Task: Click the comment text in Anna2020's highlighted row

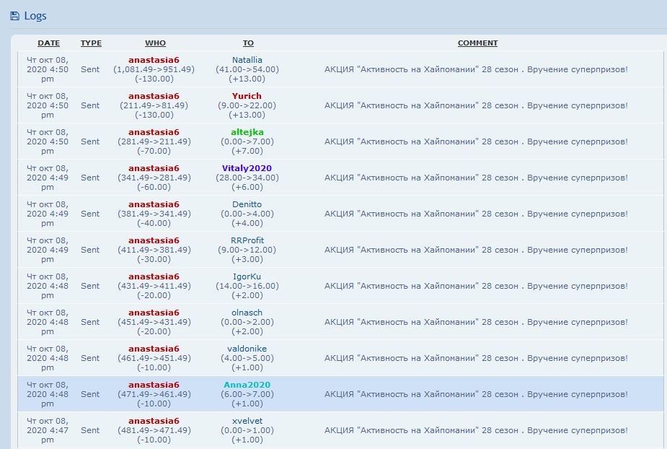Action: pos(476,394)
